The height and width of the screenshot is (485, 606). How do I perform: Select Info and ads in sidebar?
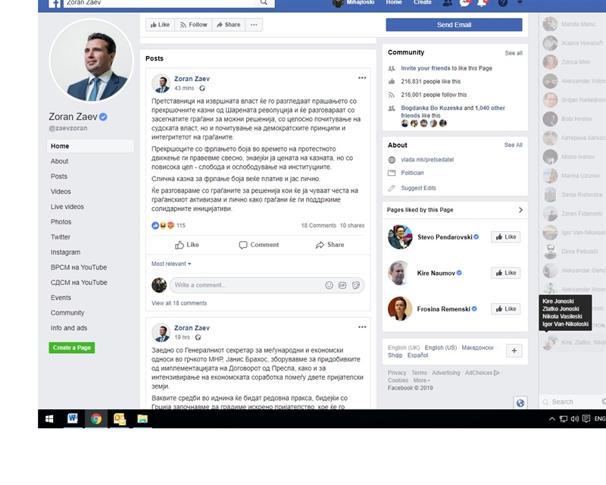(x=69, y=327)
